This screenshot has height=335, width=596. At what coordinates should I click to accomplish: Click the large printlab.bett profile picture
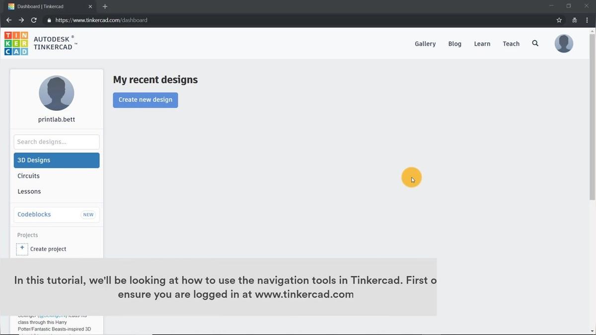pyautogui.click(x=57, y=93)
